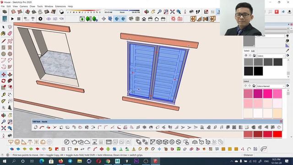
Task: Click Zoom Extents in the left toolbar
Action: coord(3,128)
